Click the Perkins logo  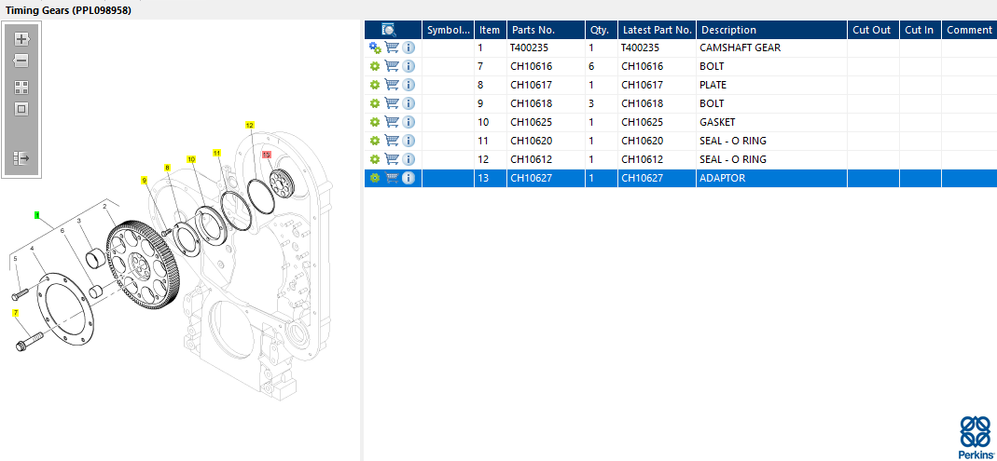coord(974,437)
